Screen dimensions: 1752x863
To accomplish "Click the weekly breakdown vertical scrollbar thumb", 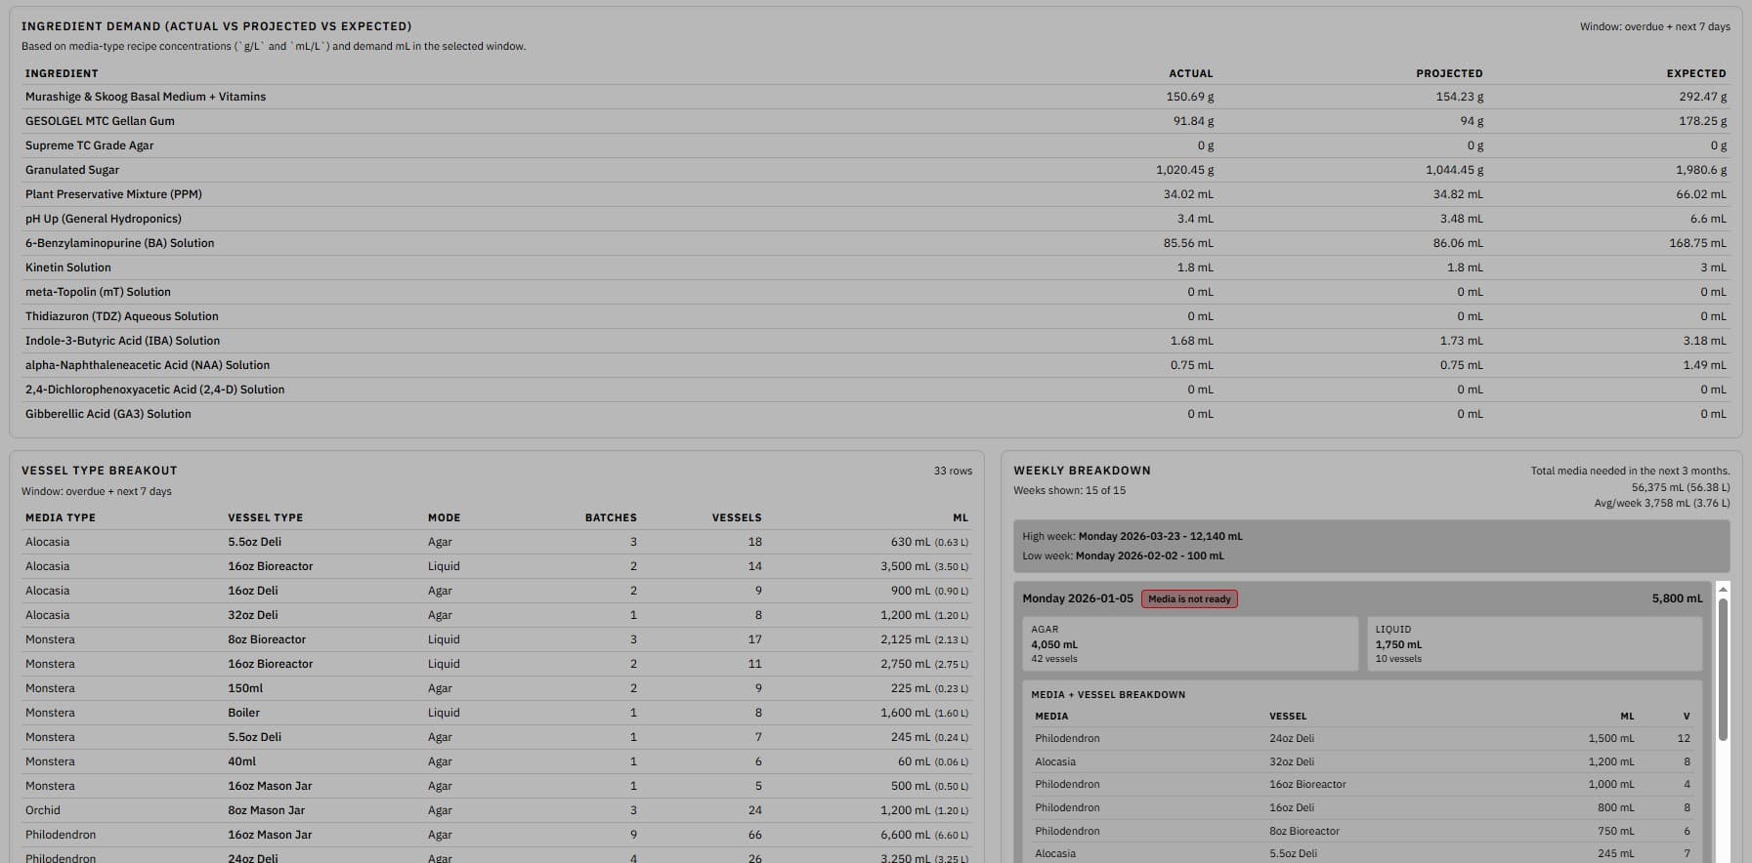I will (x=1723, y=670).
